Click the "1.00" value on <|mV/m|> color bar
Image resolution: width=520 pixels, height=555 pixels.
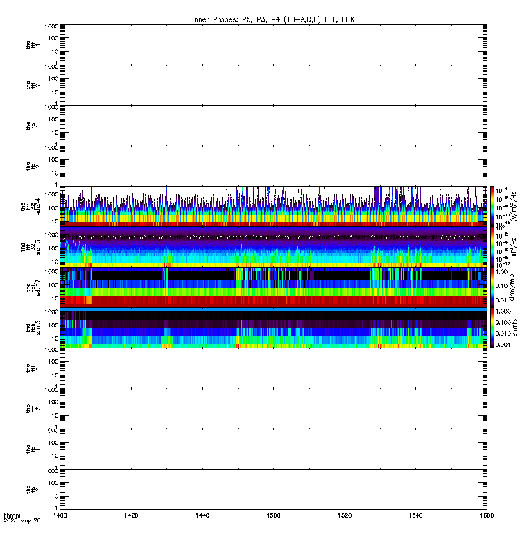pos(501,271)
